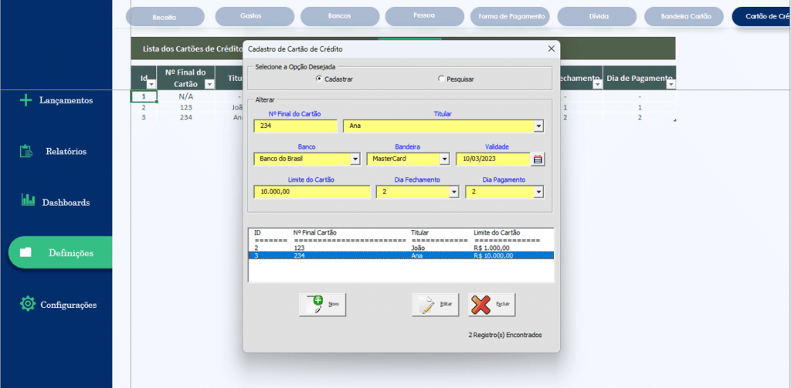Select the Id cell with value 1
This screenshot has height=388, width=791.
(144, 96)
